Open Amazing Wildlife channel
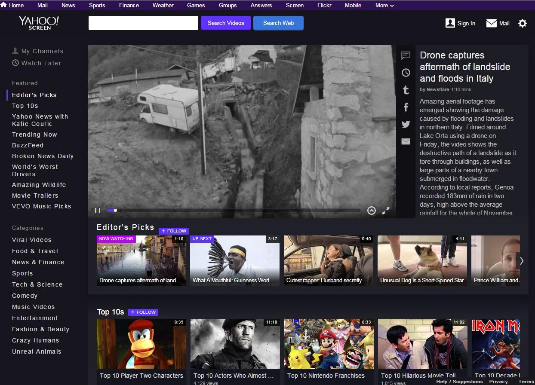Image resolution: width=535 pixels, height=385 pixels. (x=39, y=185)
